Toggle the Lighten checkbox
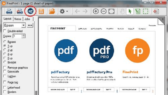The image size is (168, 95). coord(5,76)
